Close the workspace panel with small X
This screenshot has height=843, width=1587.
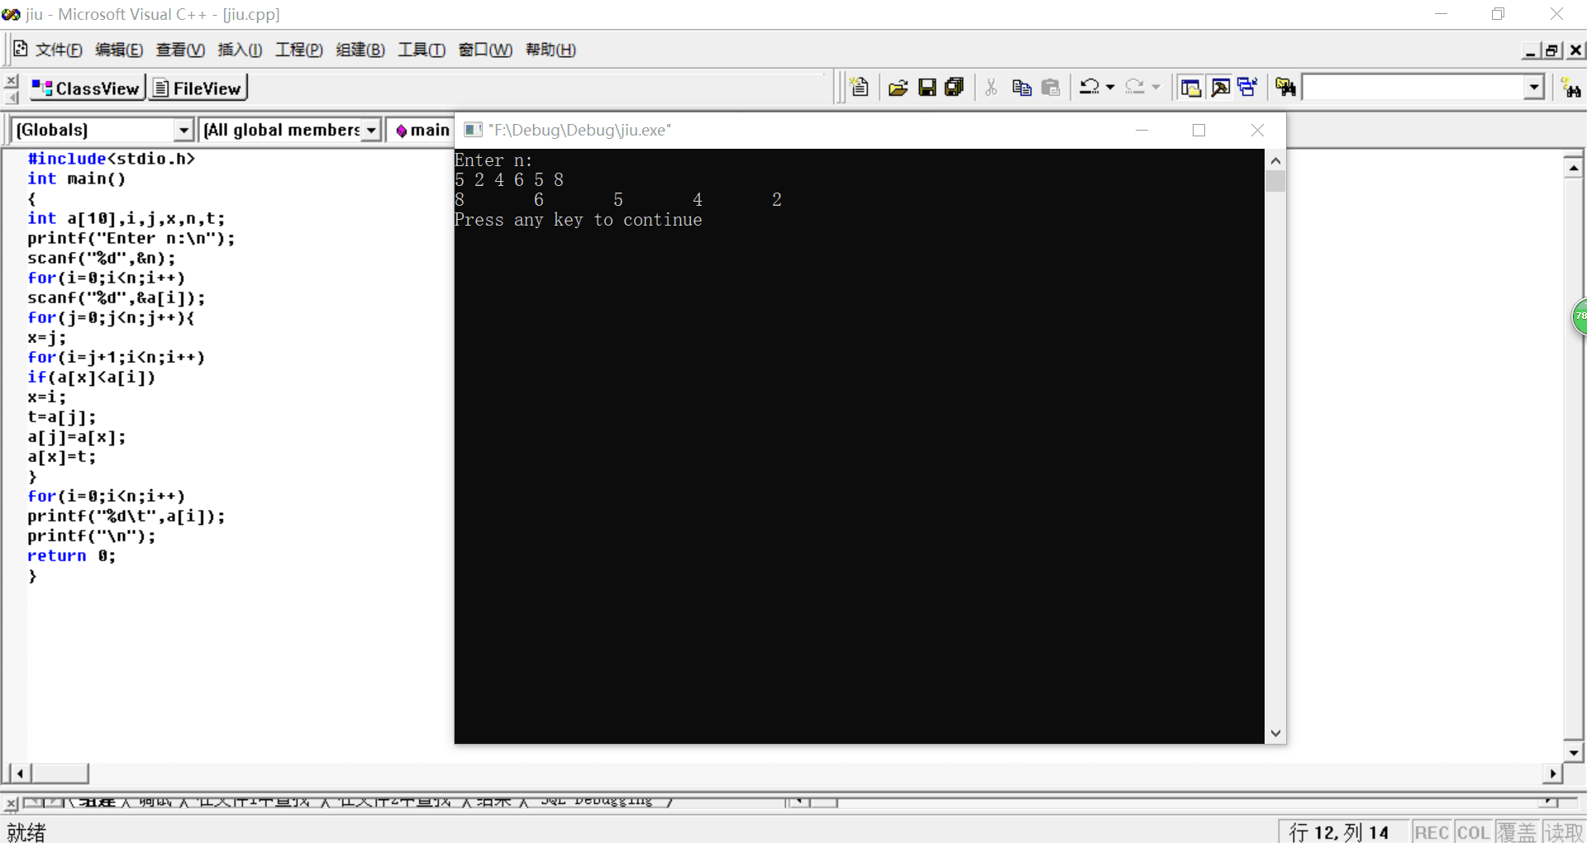(x=11, y=81)
